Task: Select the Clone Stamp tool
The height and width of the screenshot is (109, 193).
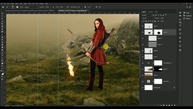Action: coord(2,37)
